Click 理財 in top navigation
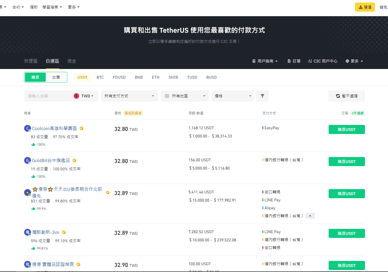388x272 pixels. 34,7
